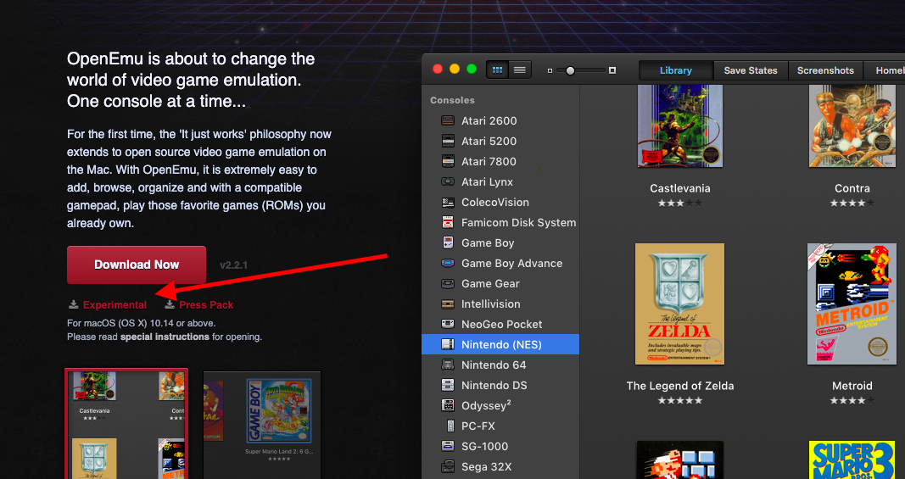Click the Atari Lynx handheld icon

coord(448,181)
